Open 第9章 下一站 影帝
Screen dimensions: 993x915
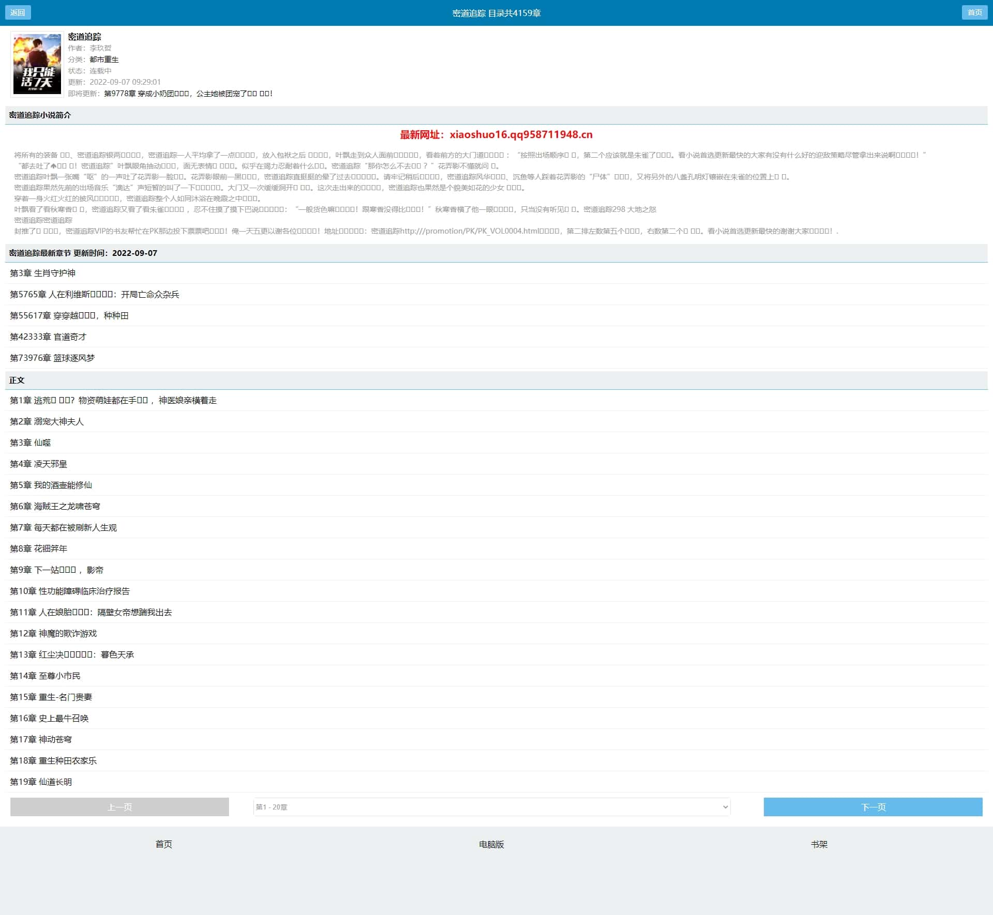(x=57, y=570)
